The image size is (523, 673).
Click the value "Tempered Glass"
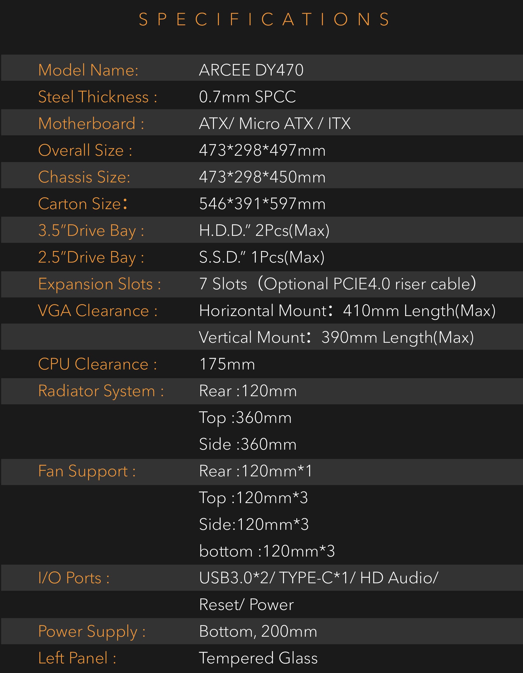pyautogui.click(x=258, y=659)
